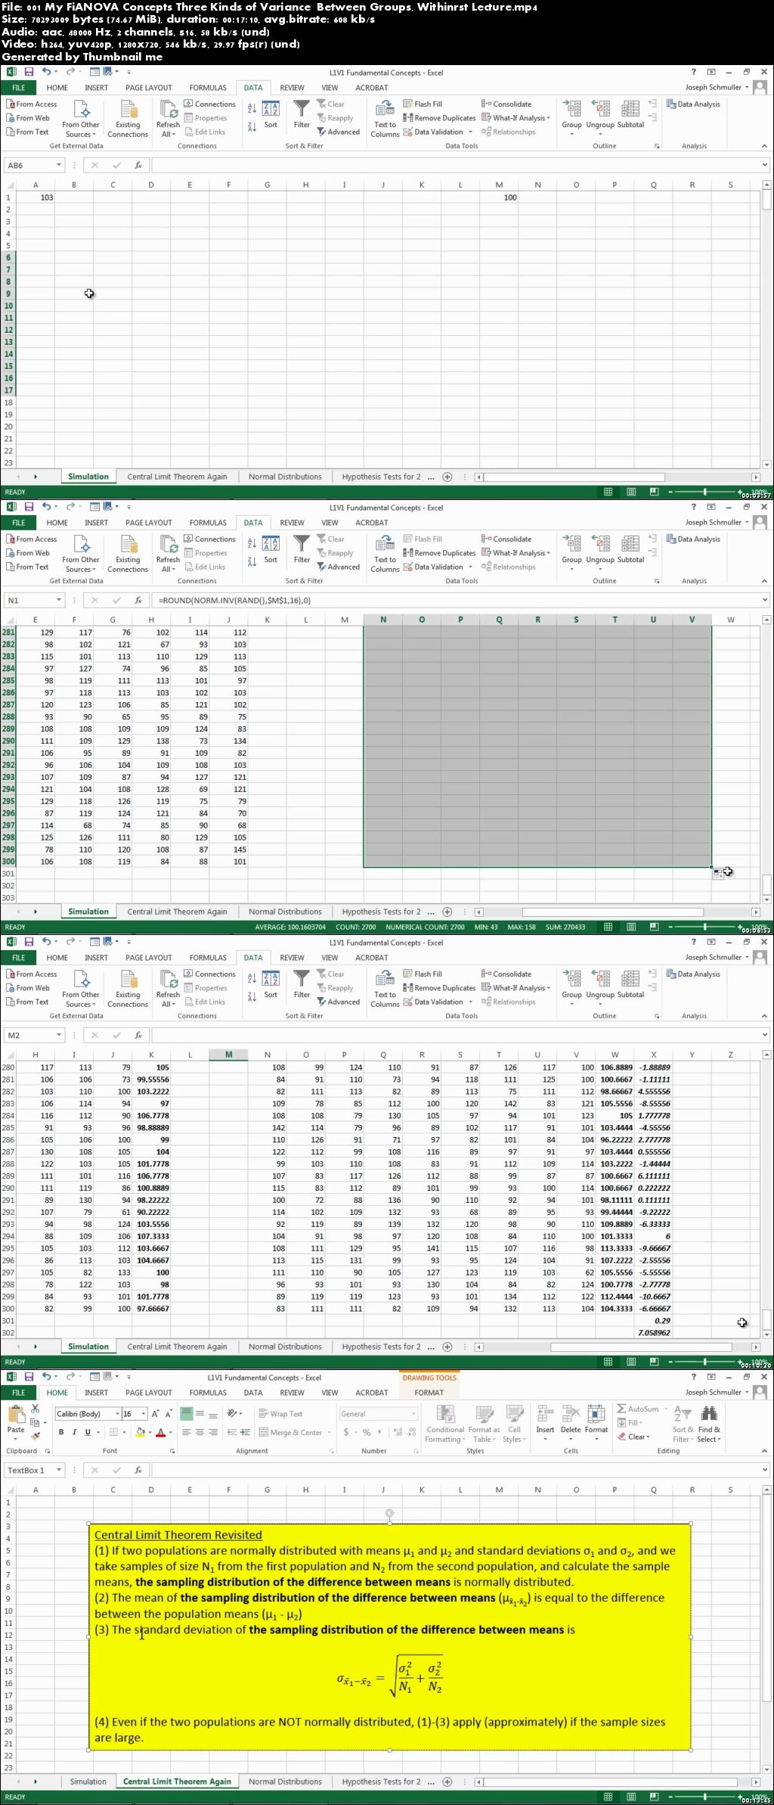Click the Decrease Font Size icon

pos(168,1414)
